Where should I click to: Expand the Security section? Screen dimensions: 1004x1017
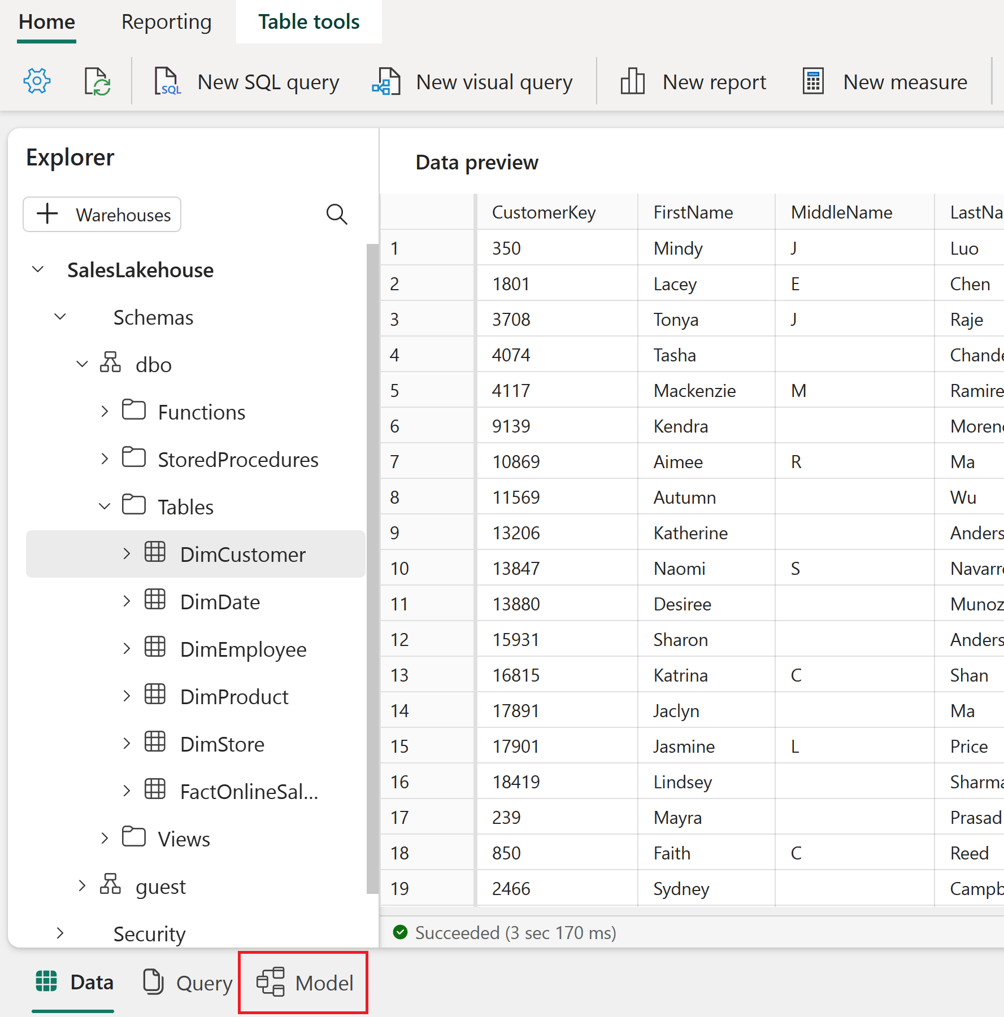[60, 933]
